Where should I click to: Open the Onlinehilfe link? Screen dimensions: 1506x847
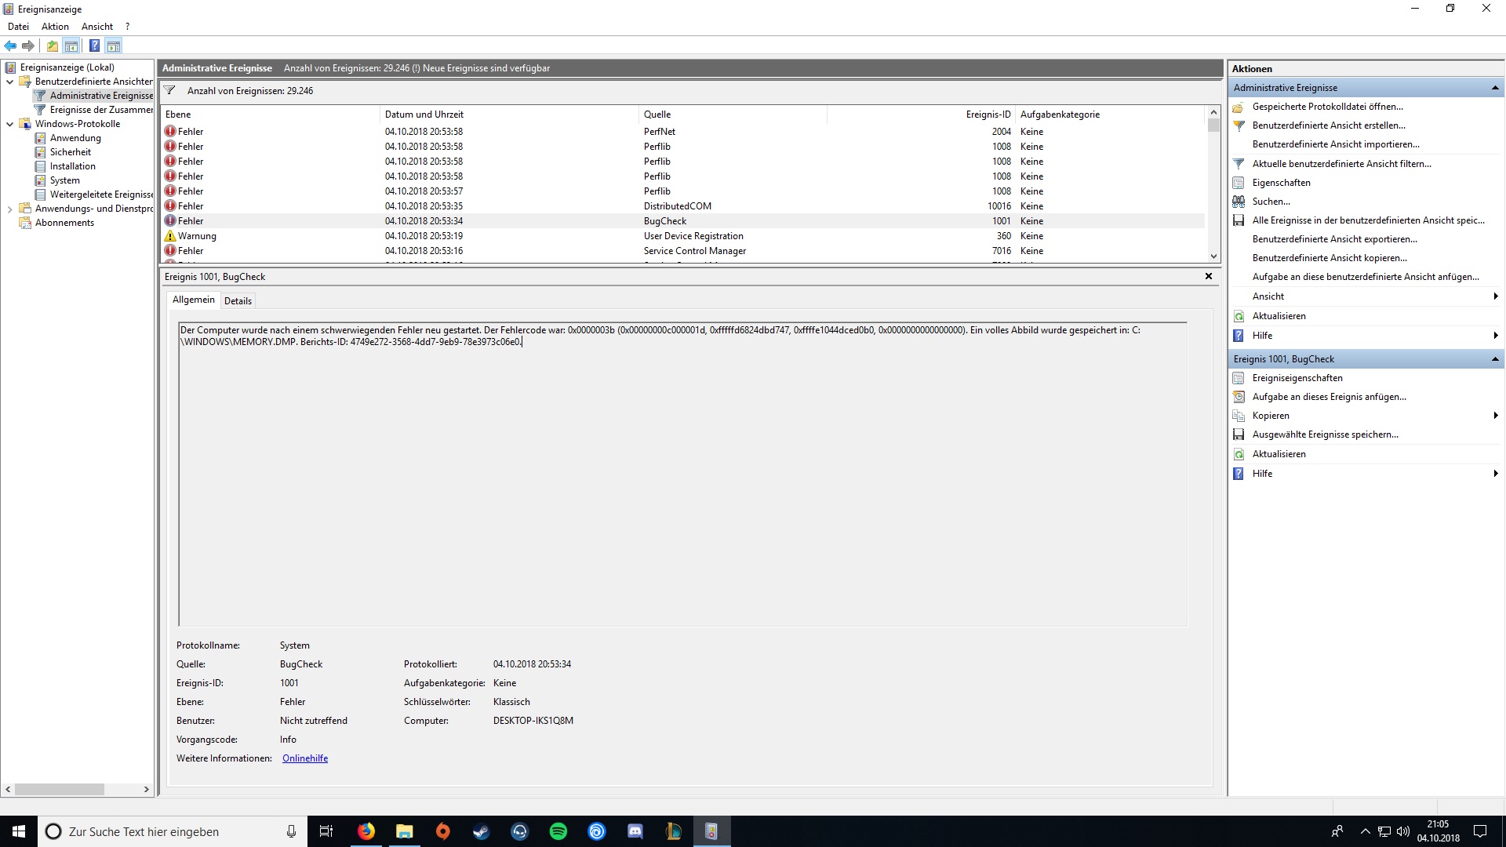305,758
